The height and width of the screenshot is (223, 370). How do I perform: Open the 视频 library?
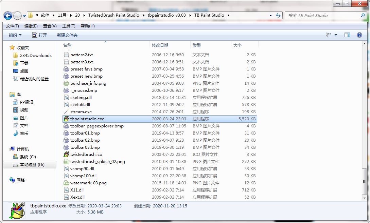pyautogui.click(x=24, y=110)
